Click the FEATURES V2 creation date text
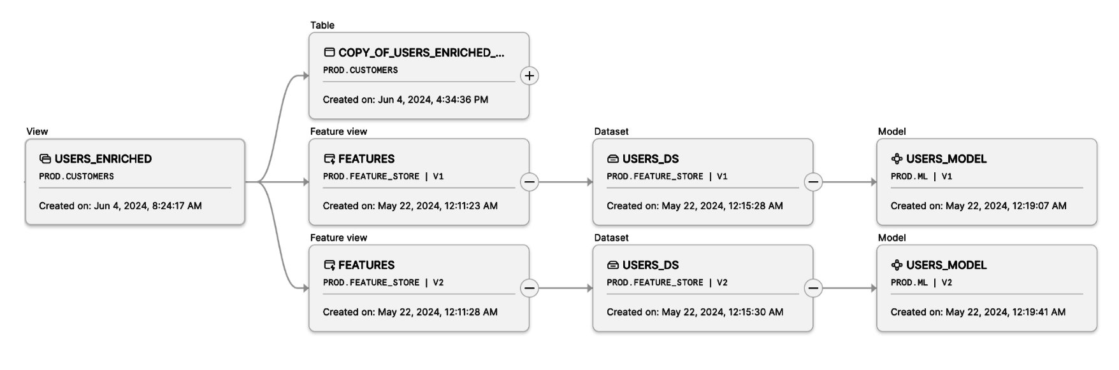 pyautogui.click(x=410, y=312)
